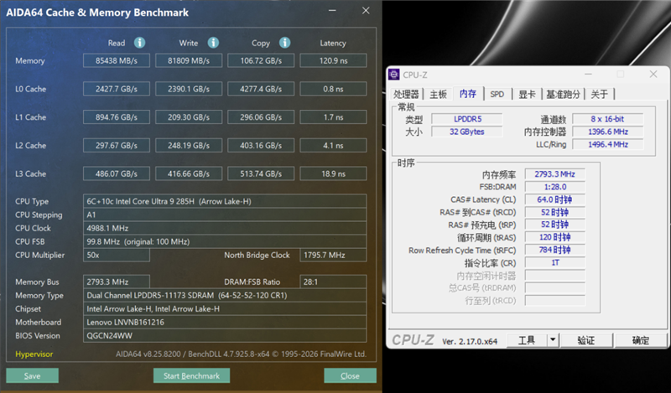Click Start Benchmark in AIDA64
Viewport: 671px width, 393px height.
pos(191,375)
